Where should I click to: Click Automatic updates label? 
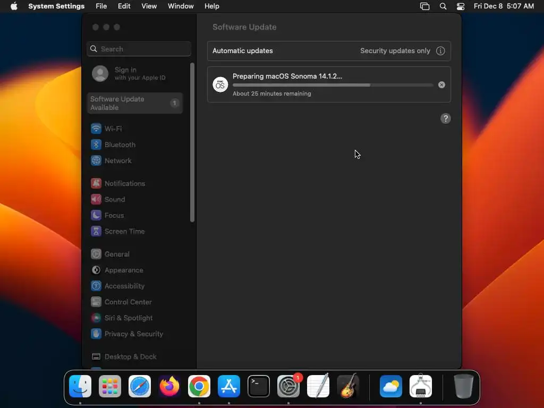tap(242, 51)
